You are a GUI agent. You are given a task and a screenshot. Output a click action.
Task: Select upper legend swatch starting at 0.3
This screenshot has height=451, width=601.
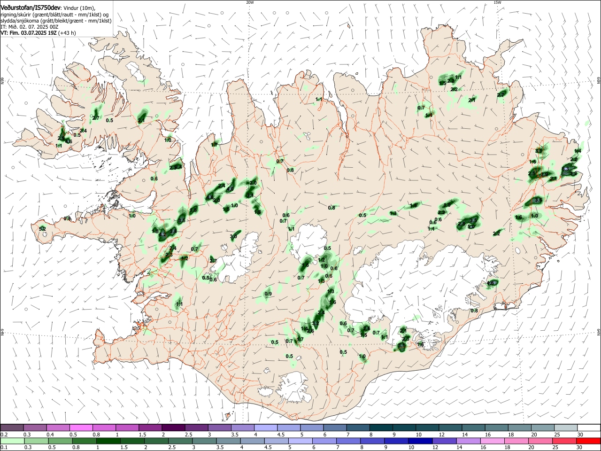tap(35, 428)
